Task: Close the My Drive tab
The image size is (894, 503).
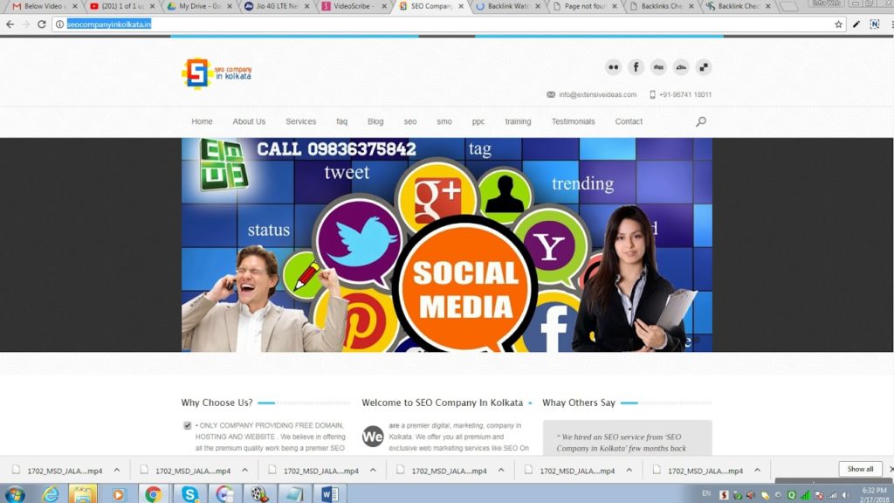Action: tap(230, 6)
